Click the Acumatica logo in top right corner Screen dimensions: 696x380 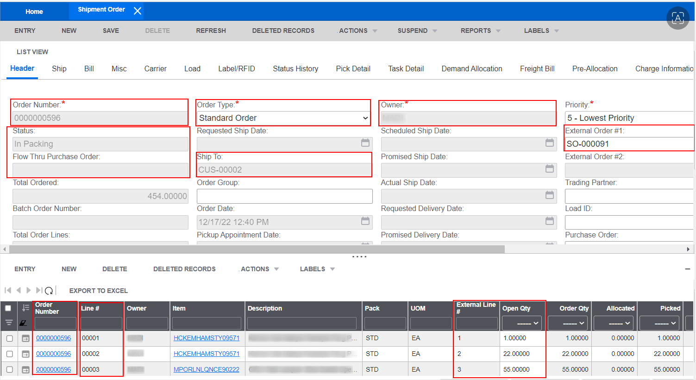677,18
